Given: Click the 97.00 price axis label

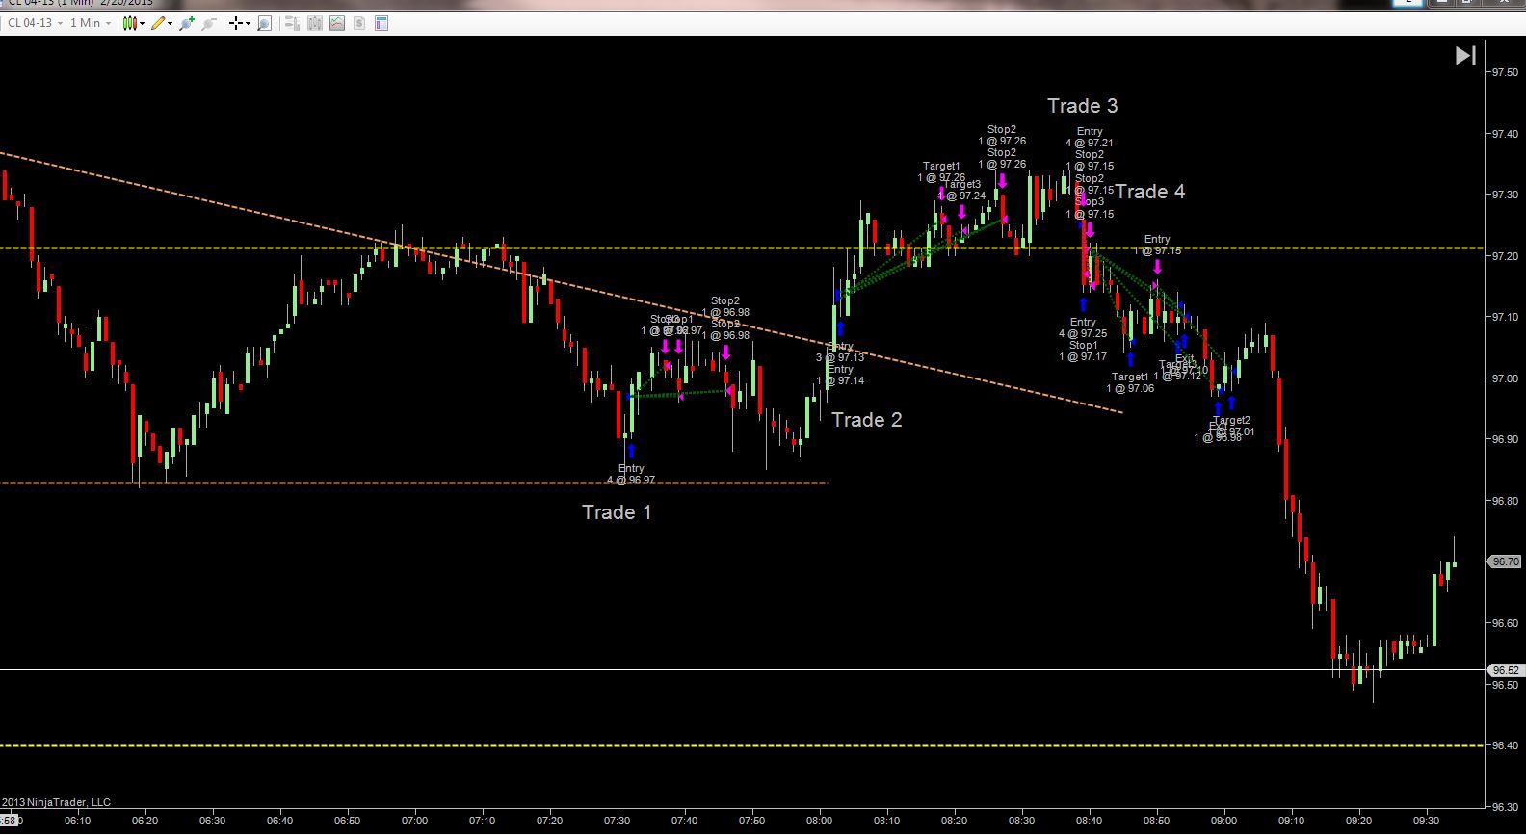Looking at the screenshot, I should [1505, 378].
